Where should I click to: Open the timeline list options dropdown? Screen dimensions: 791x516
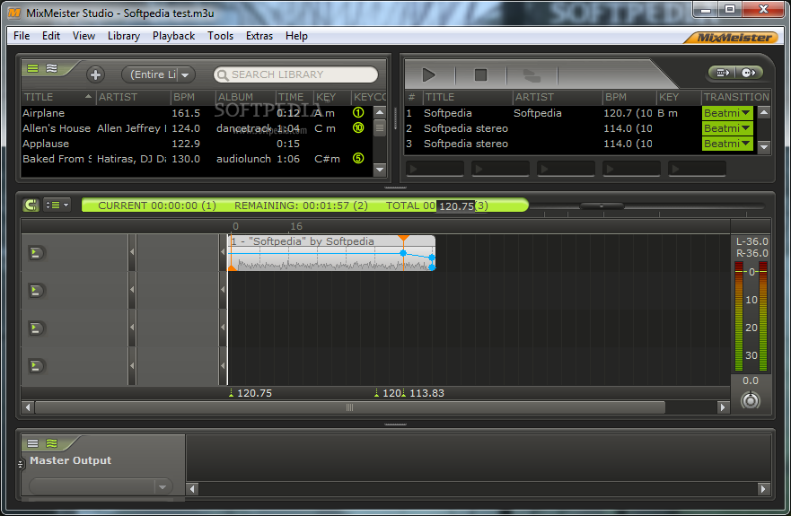[x=57, y=205]
